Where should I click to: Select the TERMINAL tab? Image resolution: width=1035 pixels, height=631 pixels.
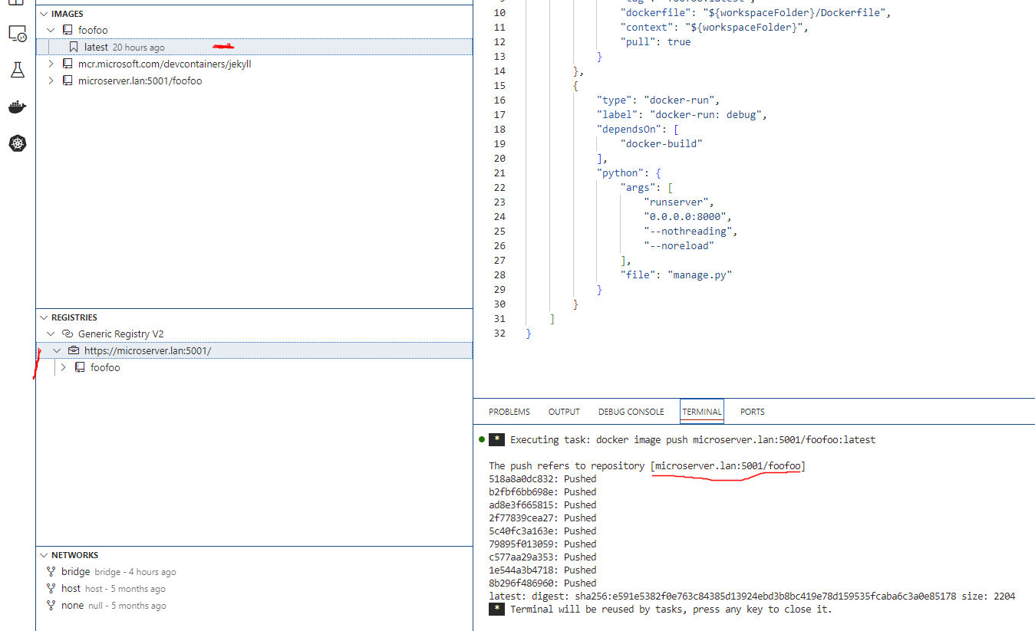coord(702,412)
